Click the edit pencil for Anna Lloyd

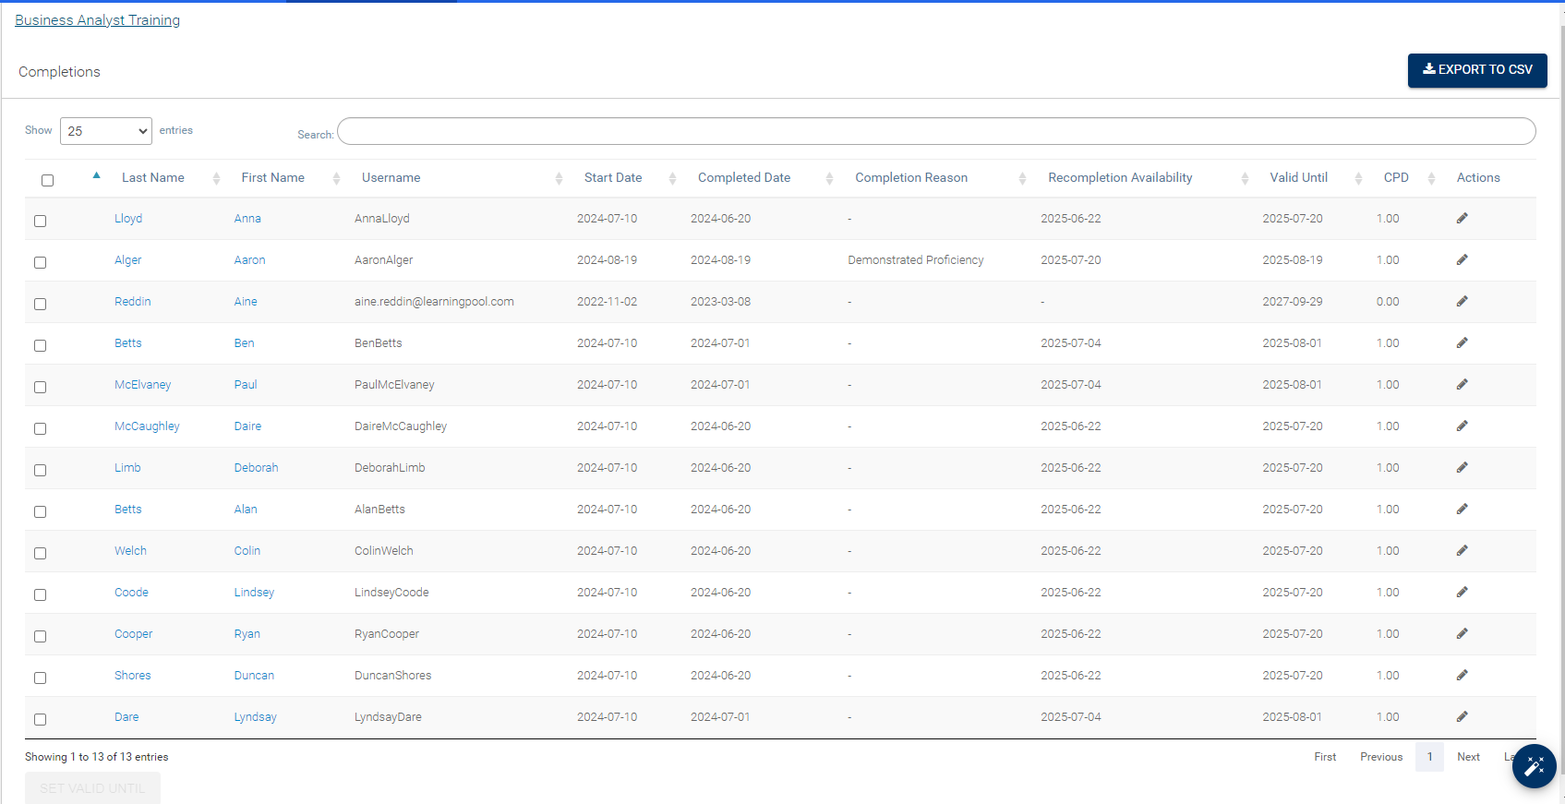pos(1462,219)
